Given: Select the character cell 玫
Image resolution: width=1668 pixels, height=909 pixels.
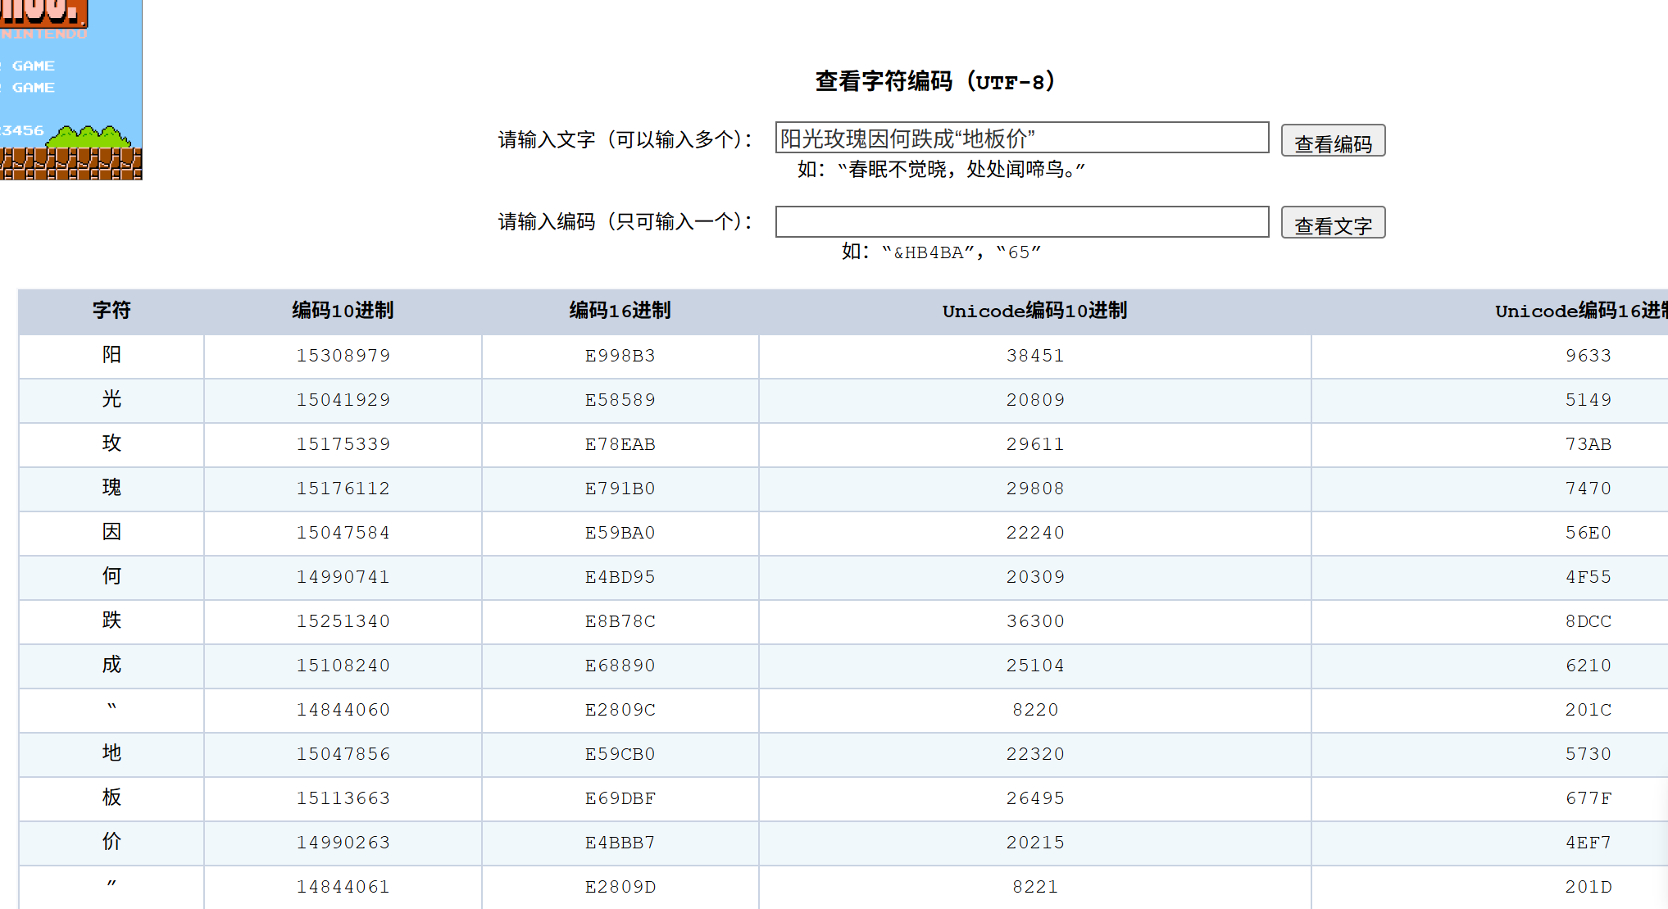Looking at the screenshot, I should 111,443.
